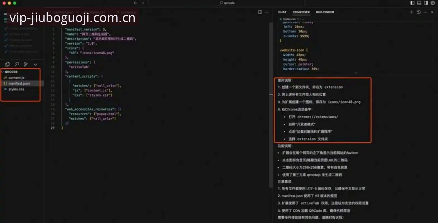The height and width of the screenshot is (223, 438).
Task: Open composer history clock icon
Action: click(x=418, y=12)
